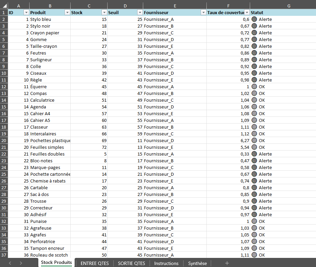Click the Alerte status icon for Stylo bleu
316x267 pixels.
coord(254,19)
